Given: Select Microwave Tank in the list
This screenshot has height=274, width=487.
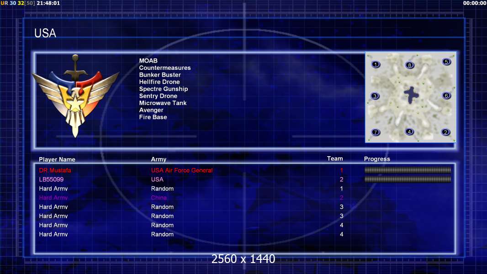Looking at the screenshot, I should (163, 103).
